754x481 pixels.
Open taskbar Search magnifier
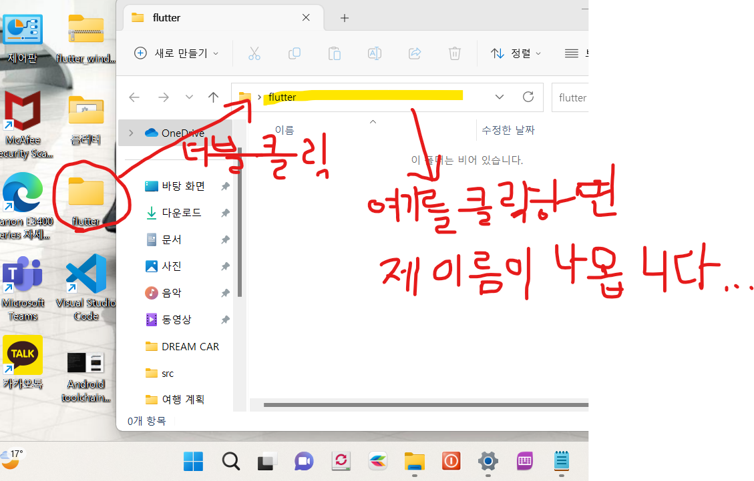(231, 461)
